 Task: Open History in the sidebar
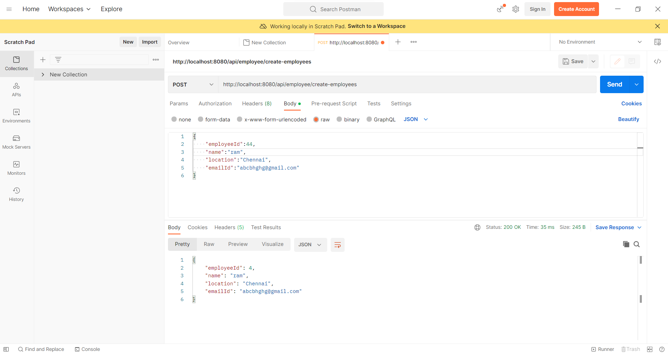click(16, 194)
